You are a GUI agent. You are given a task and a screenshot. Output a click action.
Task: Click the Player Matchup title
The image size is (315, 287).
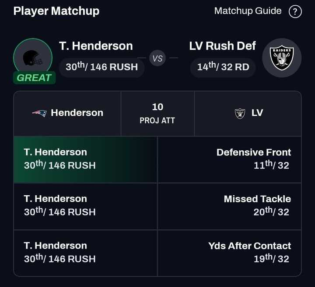click(x=56, y=11)
